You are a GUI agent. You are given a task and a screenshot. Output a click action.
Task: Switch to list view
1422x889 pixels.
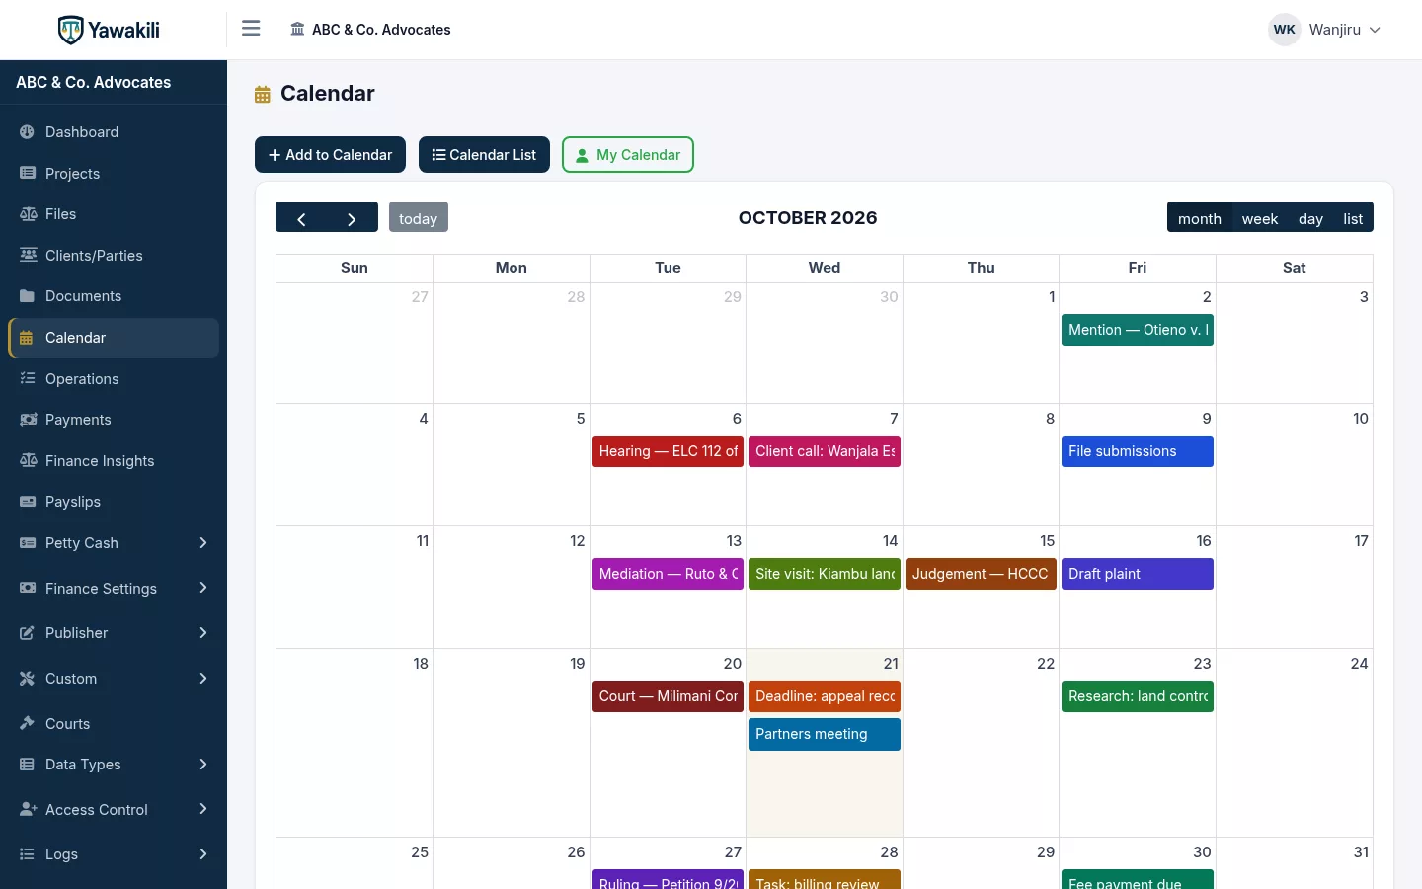point(1353,218)
